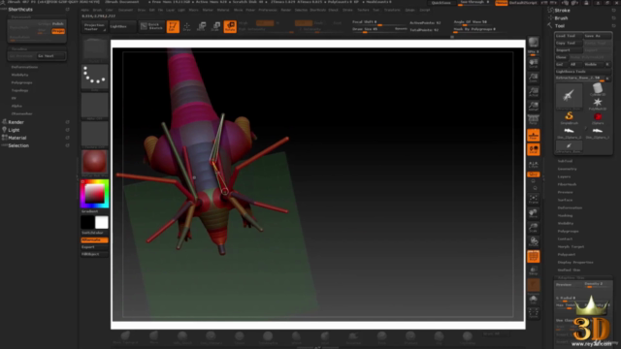The width and height of the screenshot is (621, 349).
Task: Click the Save As button
Action: 598,36
